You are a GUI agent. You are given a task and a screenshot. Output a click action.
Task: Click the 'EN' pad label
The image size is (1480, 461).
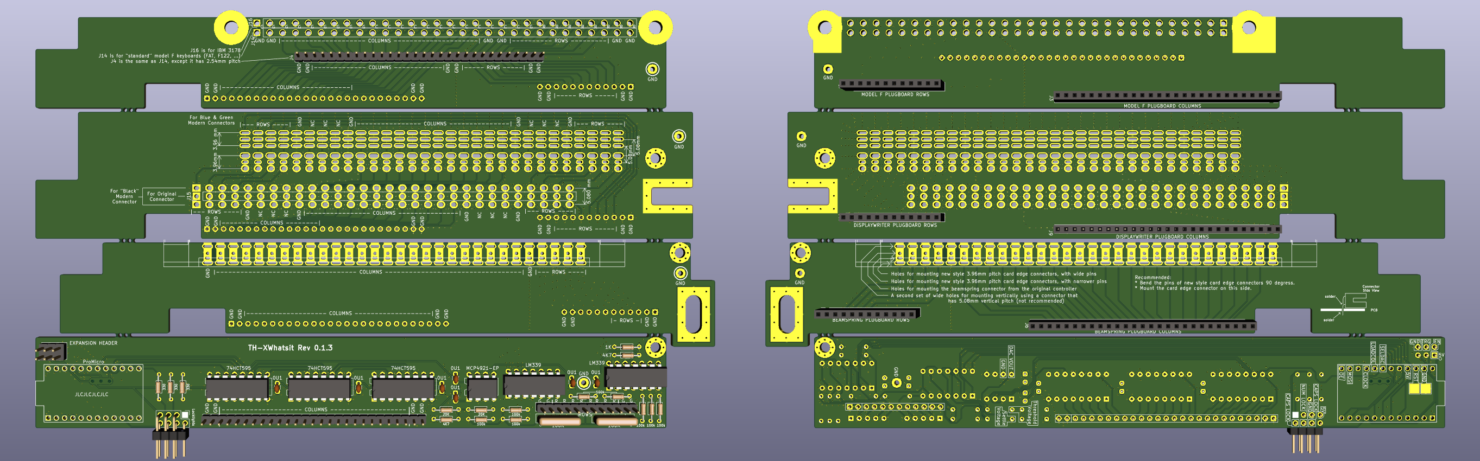1438,342
